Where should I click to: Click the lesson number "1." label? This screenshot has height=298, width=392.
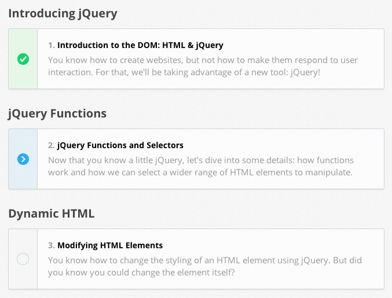[52, 45]
